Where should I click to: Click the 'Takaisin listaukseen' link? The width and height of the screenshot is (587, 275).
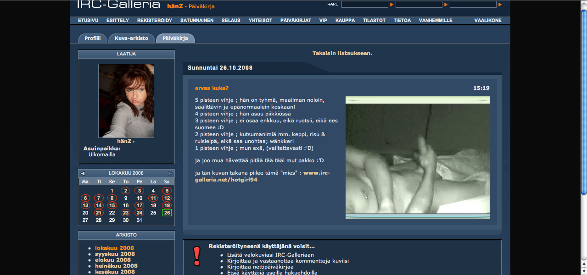tap(342, 53)
